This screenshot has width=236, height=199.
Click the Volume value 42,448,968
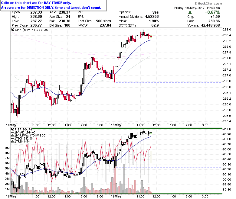point(210,25)
